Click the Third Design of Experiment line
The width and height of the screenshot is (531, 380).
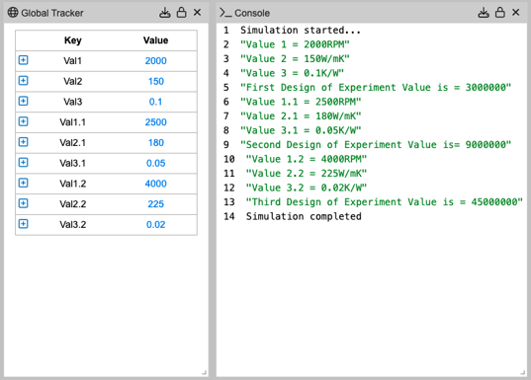click(385, 201)
